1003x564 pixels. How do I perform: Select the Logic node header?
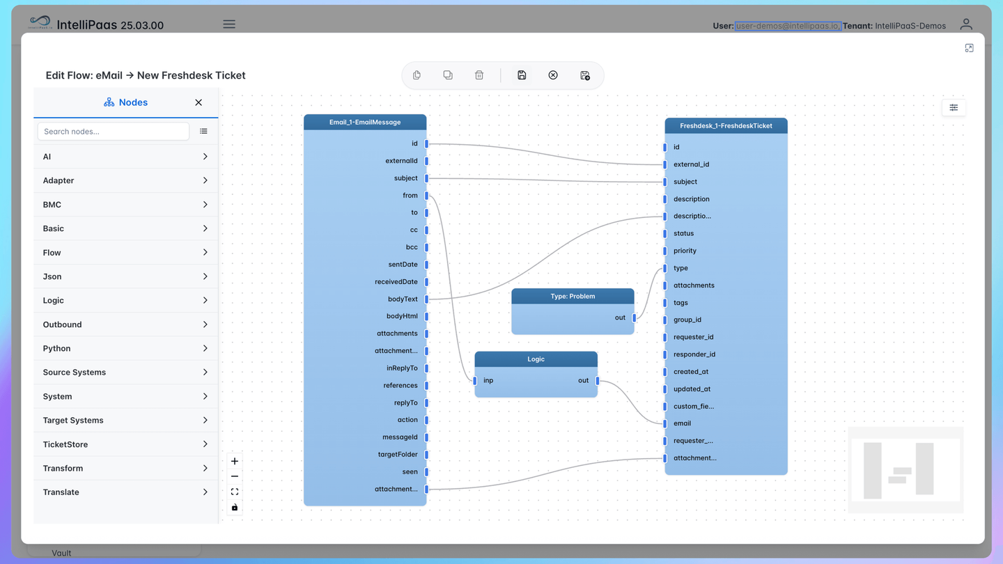tap(536, 359)
